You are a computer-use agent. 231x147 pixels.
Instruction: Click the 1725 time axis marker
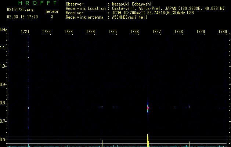(x=112, y=32)
